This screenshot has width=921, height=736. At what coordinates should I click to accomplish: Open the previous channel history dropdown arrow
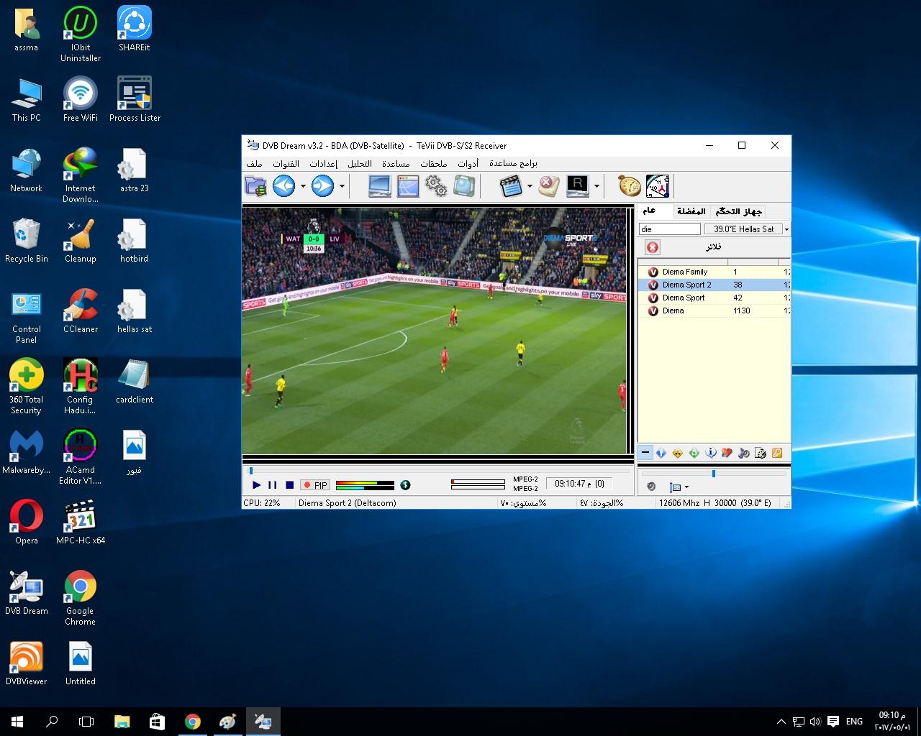coord(303,186)
